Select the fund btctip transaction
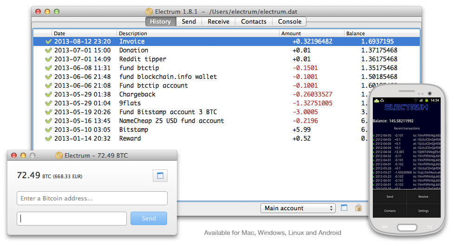Viewport: 455px width, 246px height. click(x=227, y=68)
